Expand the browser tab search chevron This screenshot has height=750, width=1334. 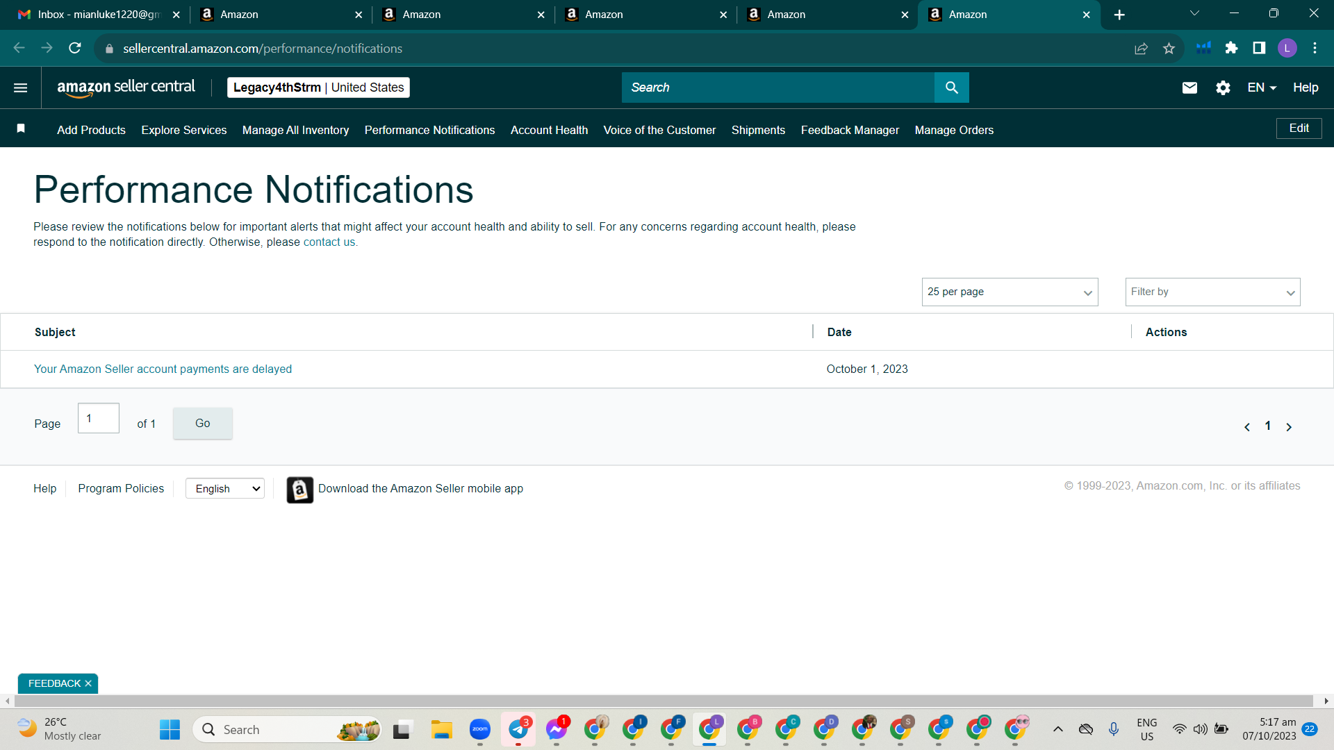[x=1194, y=14]
